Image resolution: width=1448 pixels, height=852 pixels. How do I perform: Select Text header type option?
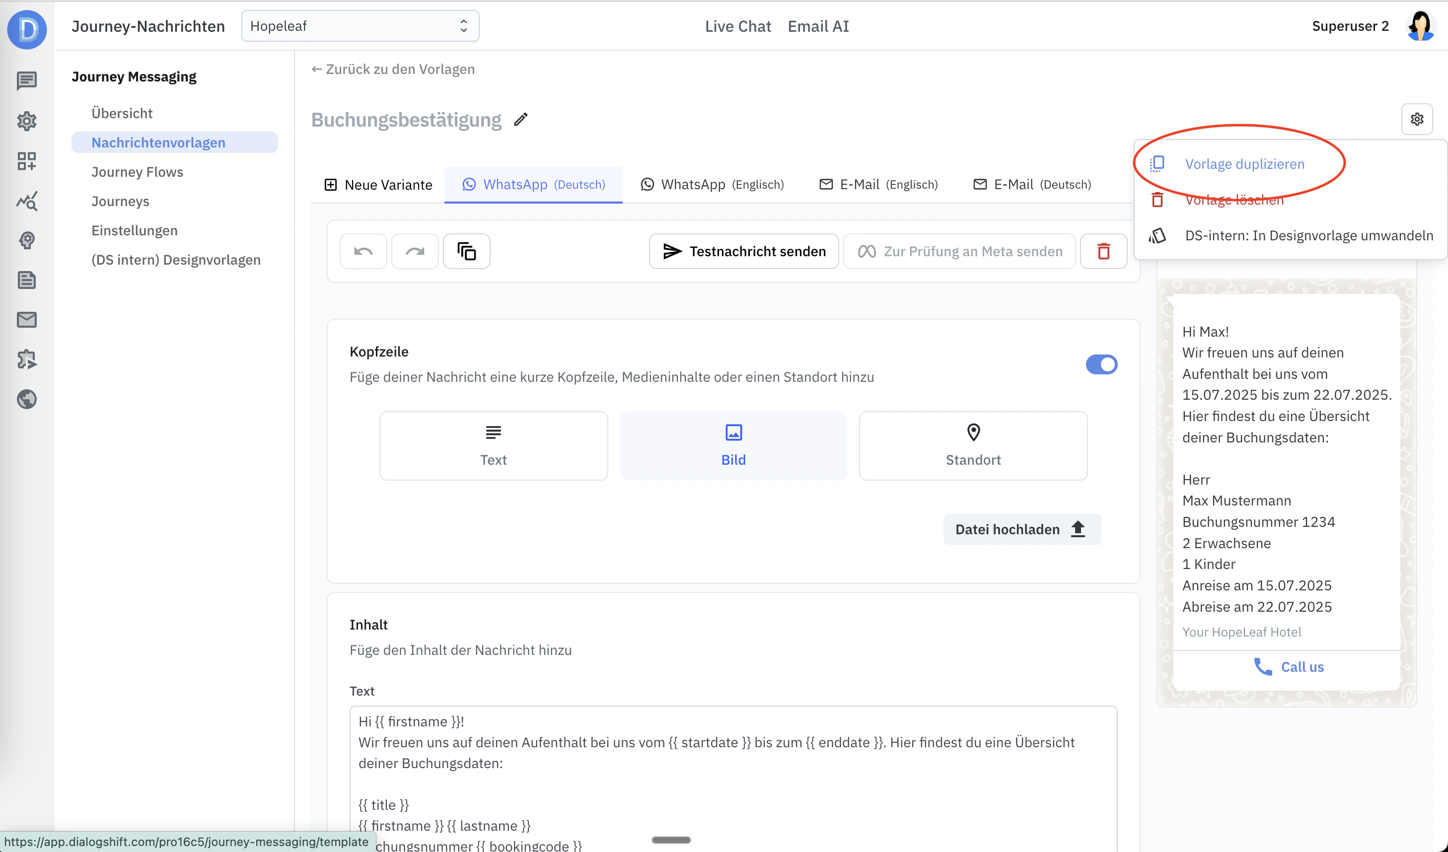coord(493,445)
